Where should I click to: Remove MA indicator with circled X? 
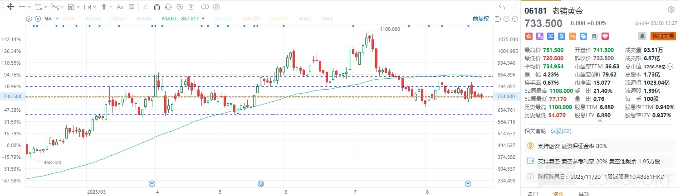[x=38, y=19]
